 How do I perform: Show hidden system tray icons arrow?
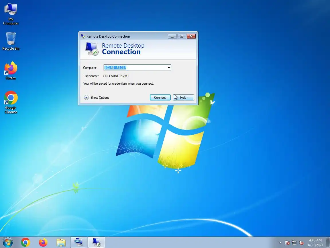coord(280,243)
